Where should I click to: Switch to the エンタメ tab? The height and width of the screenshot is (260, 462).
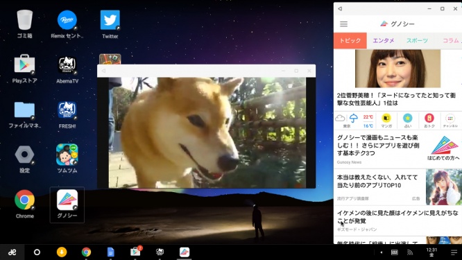click(384, 40)
